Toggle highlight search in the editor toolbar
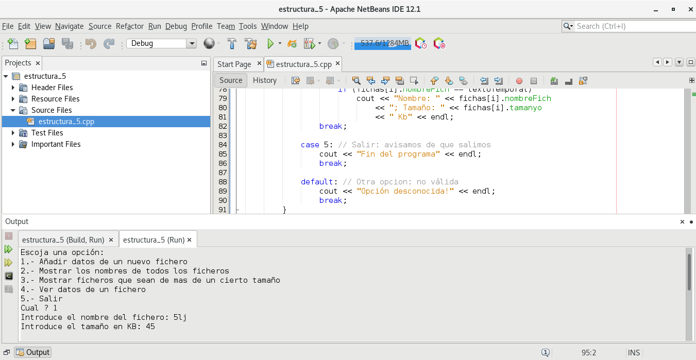This screenshot has height=360, width=696. pos(399,80)
